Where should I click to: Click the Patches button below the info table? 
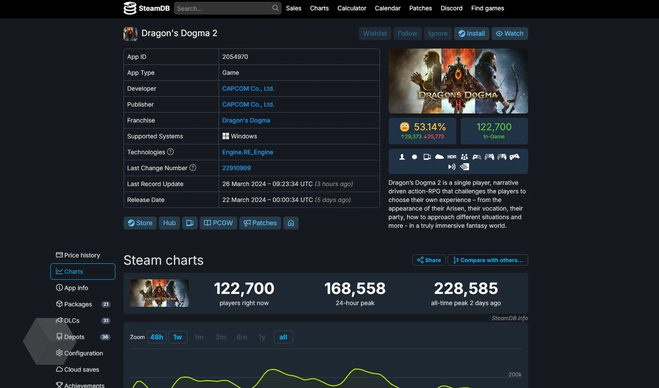260,223
